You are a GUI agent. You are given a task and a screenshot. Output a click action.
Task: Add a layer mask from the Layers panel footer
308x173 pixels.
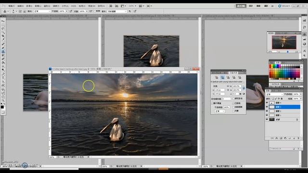281,138
